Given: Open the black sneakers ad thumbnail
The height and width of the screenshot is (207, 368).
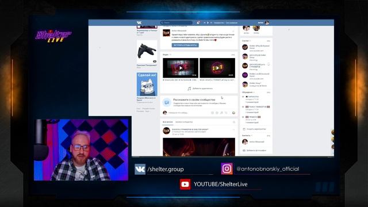Looking at the screenshot, I should coord(147,52).
